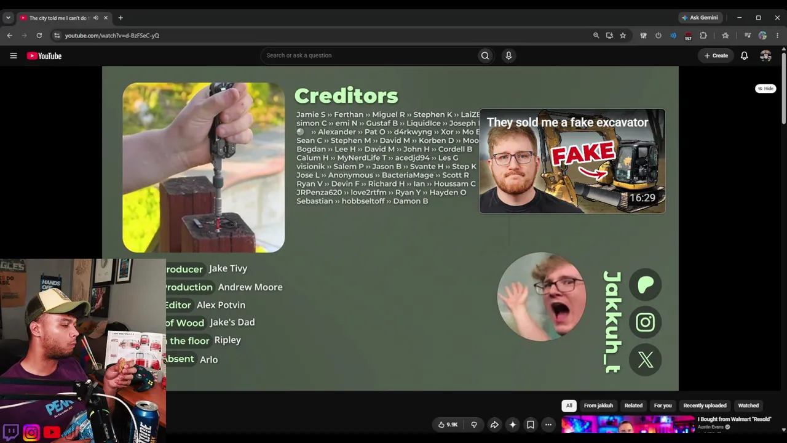Reload the current page
Viewport: 787px width, 443px height.
[39, 36]
